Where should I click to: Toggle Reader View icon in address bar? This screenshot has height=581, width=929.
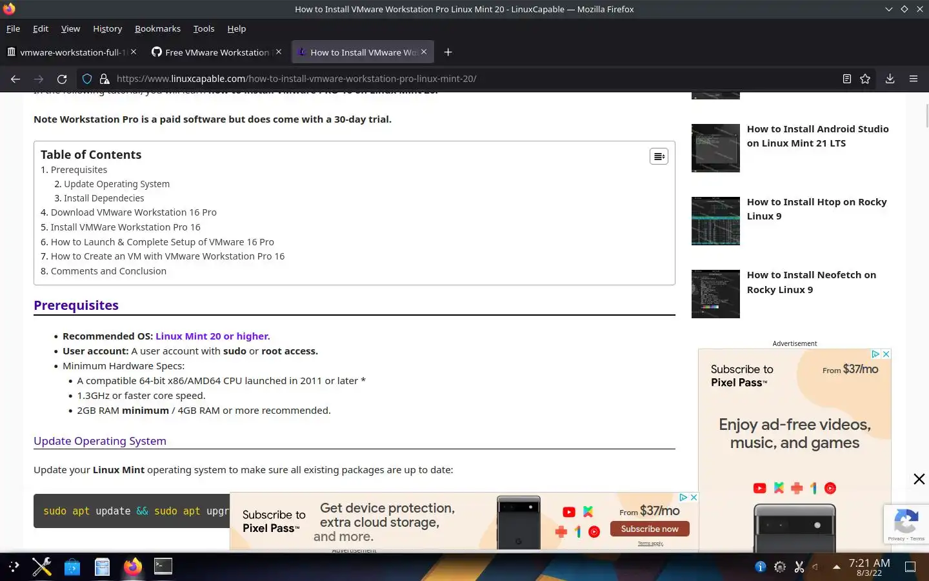coord(847,79)
